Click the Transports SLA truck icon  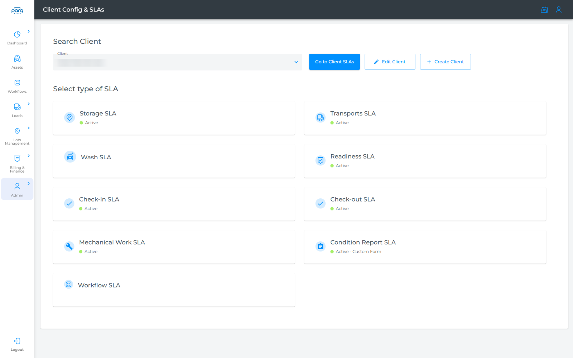[x=321, y=117]
